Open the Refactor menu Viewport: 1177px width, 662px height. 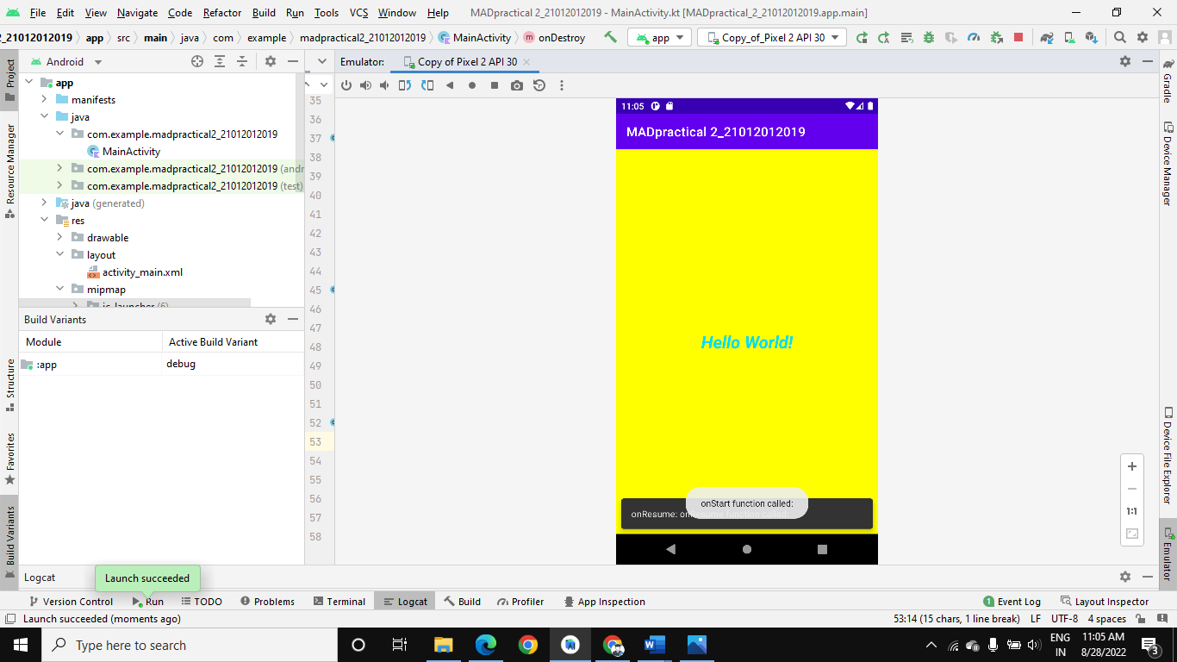tap(222, 13)
